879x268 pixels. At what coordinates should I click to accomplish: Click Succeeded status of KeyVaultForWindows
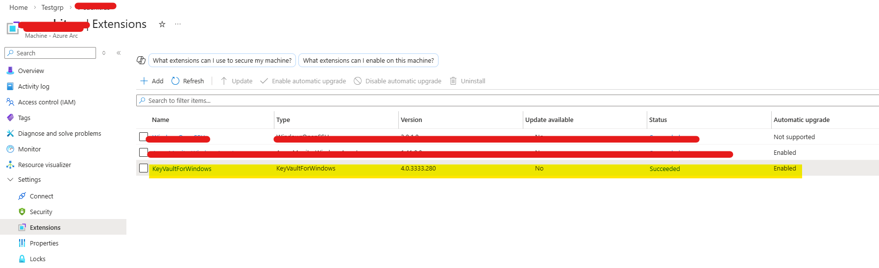click(665, 169)
